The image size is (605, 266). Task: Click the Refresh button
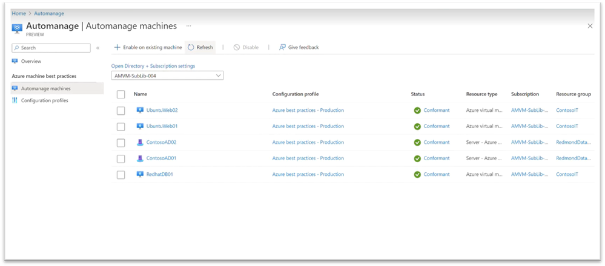point(200,47)
